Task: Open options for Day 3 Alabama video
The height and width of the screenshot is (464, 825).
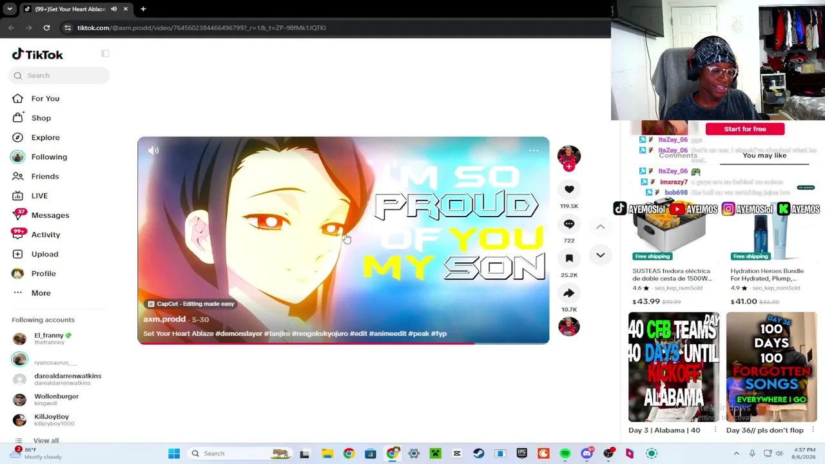Action: pos(715,430)
